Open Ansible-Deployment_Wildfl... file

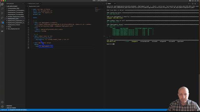16,16
